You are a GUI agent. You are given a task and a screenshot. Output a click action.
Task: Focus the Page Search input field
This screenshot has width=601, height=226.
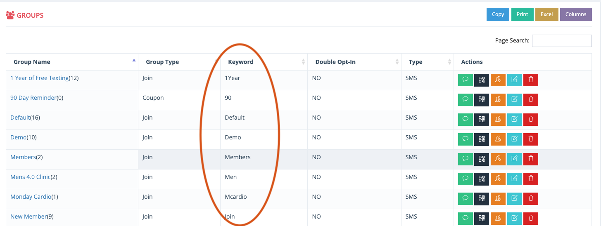pos(562,41)
